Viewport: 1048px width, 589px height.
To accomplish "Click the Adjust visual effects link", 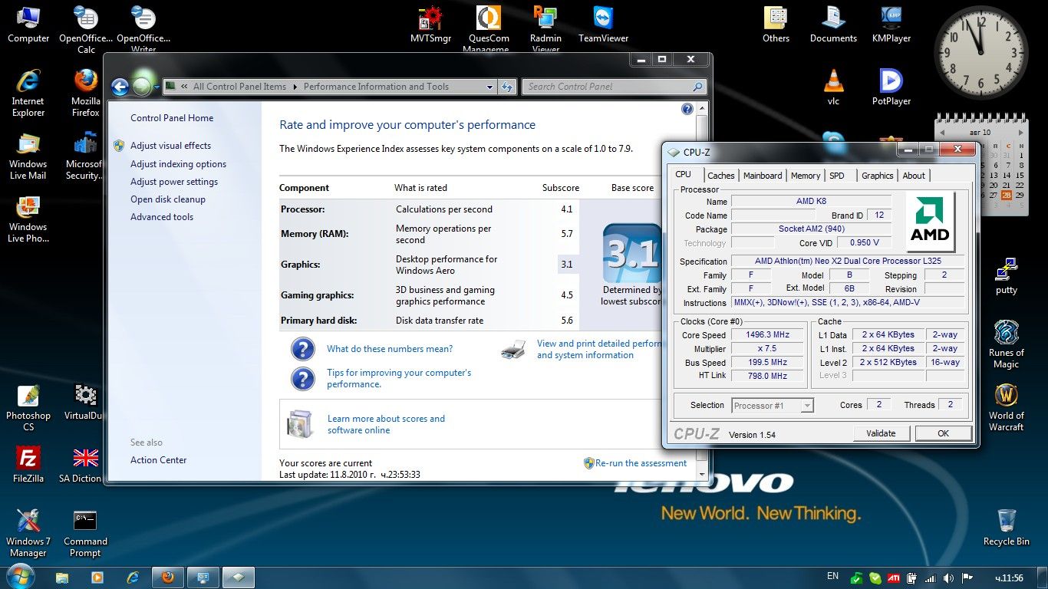I will pos(170,146).
